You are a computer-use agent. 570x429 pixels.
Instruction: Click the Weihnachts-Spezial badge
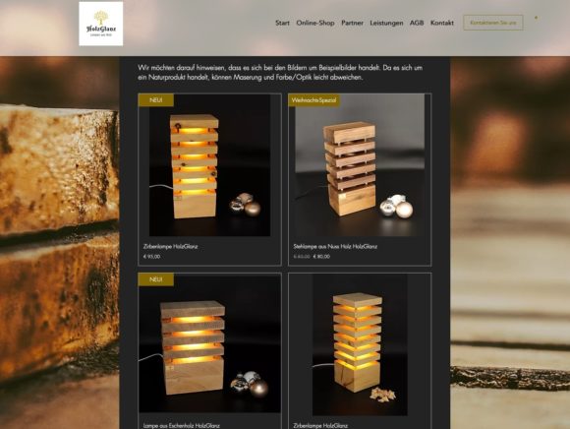pos(314,100)
